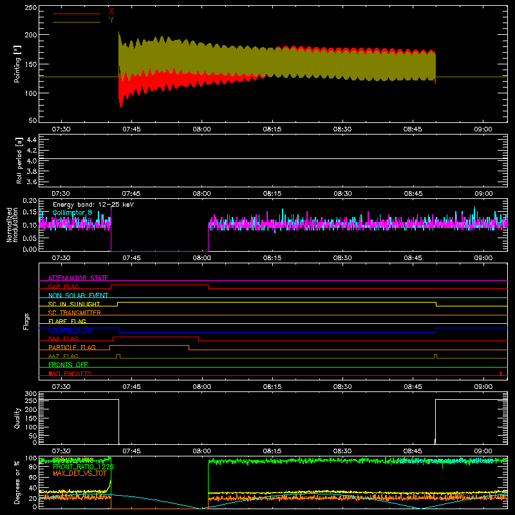
Task: Select the red X legend letter
Action: point(111,11)
